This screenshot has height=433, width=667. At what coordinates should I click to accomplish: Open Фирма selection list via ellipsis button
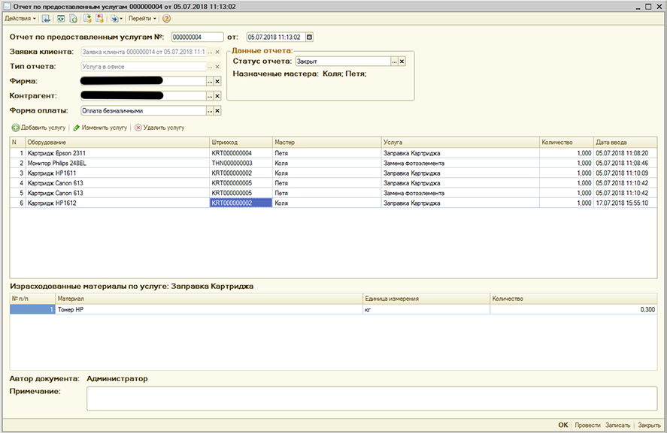click(x=210, y=81)
